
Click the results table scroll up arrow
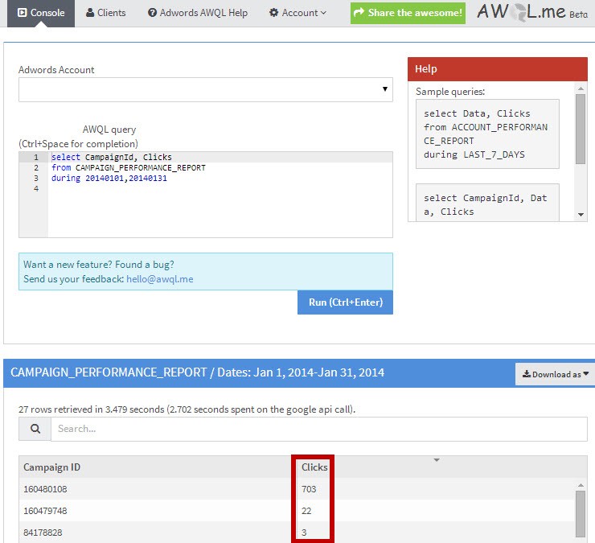point(581,485)
